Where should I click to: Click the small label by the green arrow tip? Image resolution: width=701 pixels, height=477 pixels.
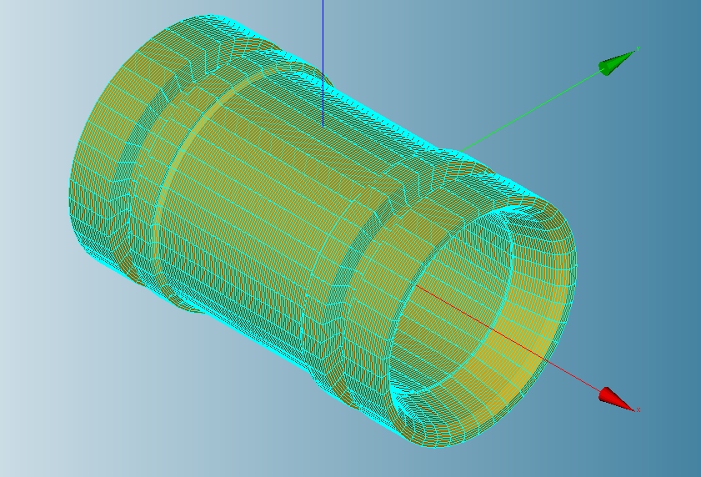pos(638,49)
